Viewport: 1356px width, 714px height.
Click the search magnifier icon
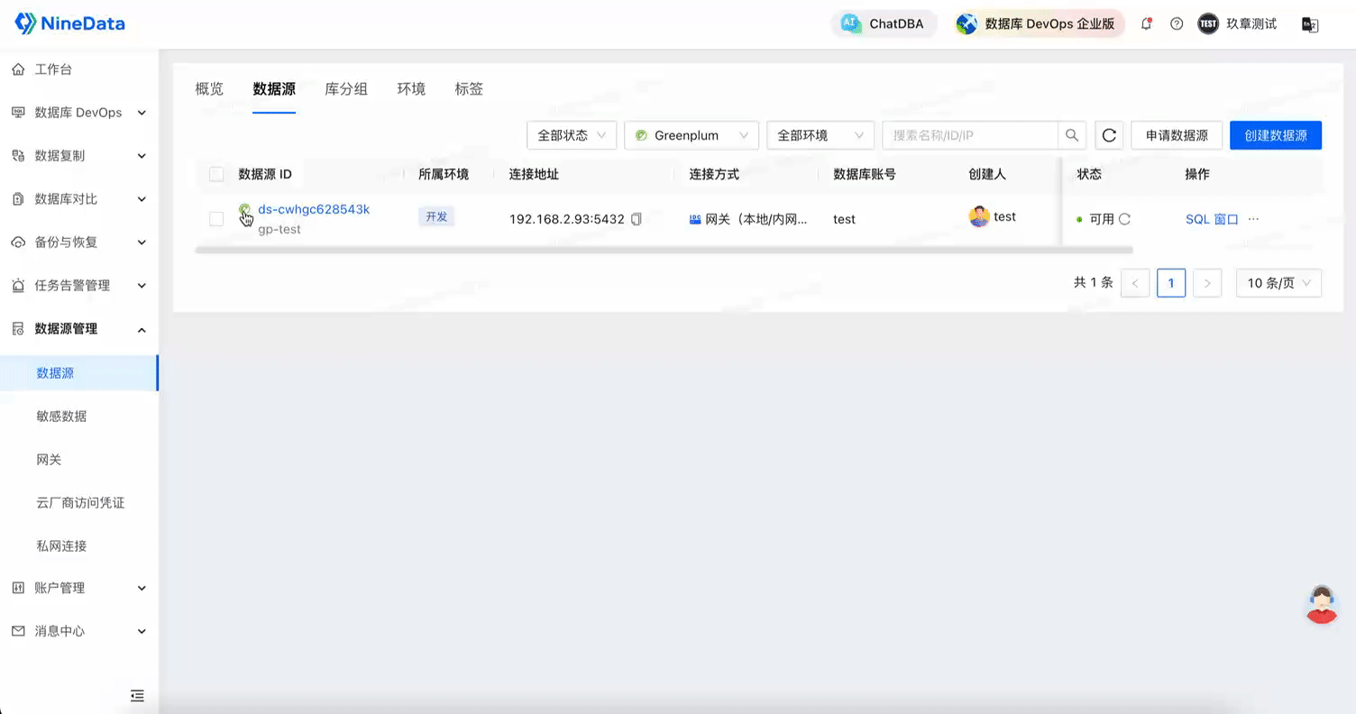click(1072, 135)
